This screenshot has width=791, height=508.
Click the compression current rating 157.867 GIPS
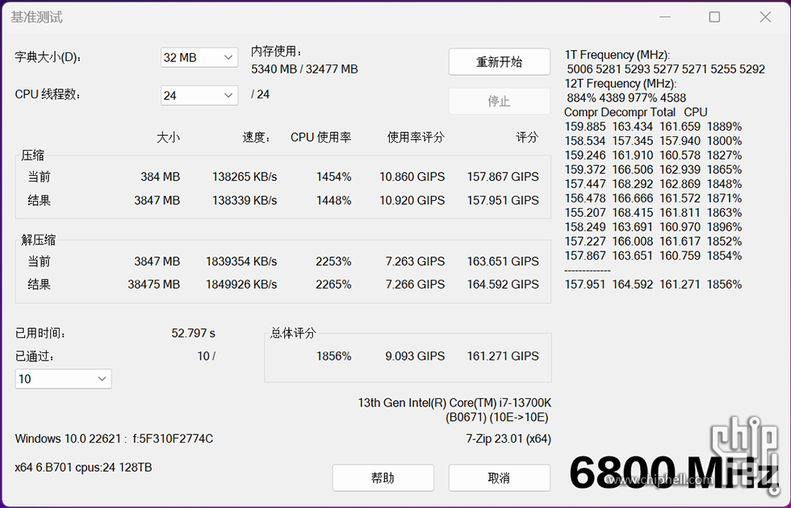(x=503, y=177)
